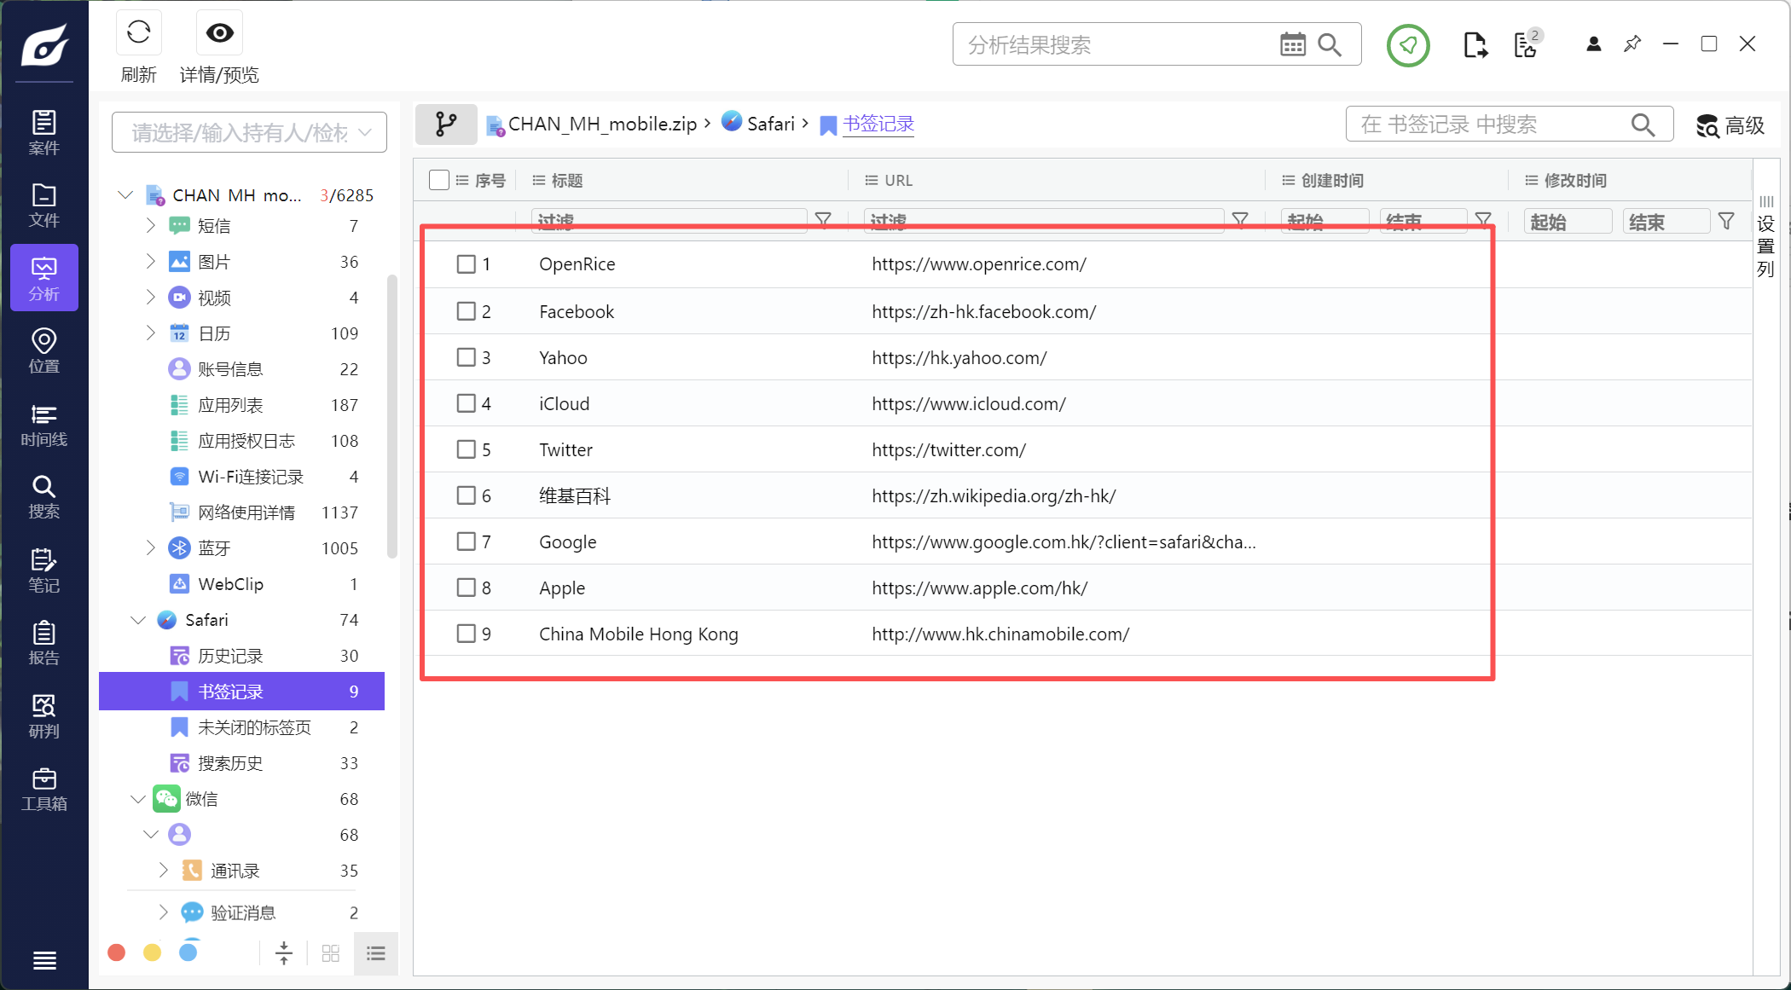
Task: Expand the 短信 tree node
Action: [x=151, y=225]
